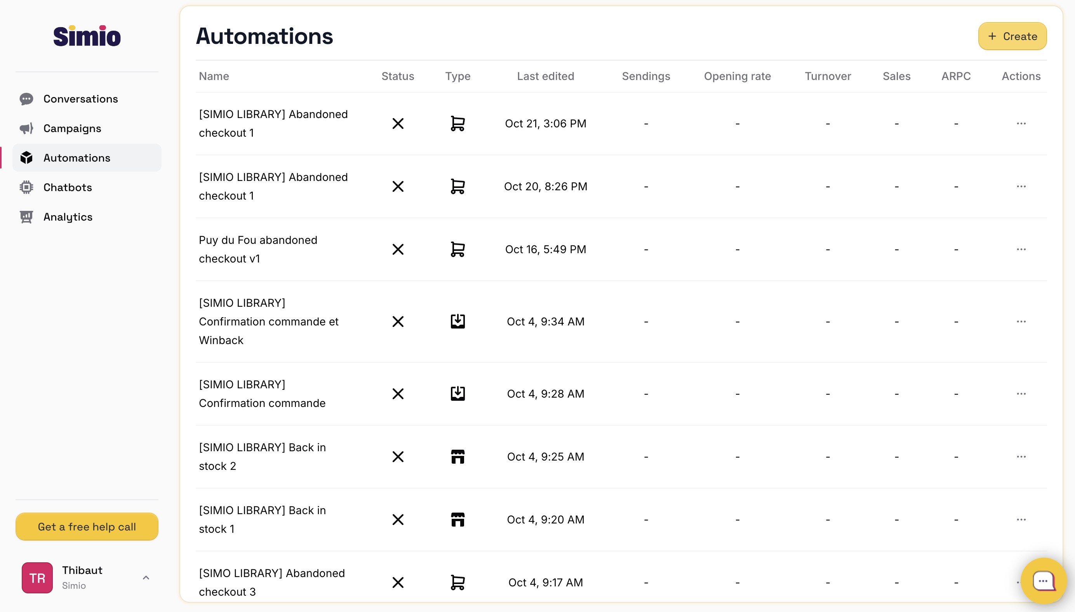1075x612 pixels.
Task: Go to the Campaigns section
Action: 72,128
